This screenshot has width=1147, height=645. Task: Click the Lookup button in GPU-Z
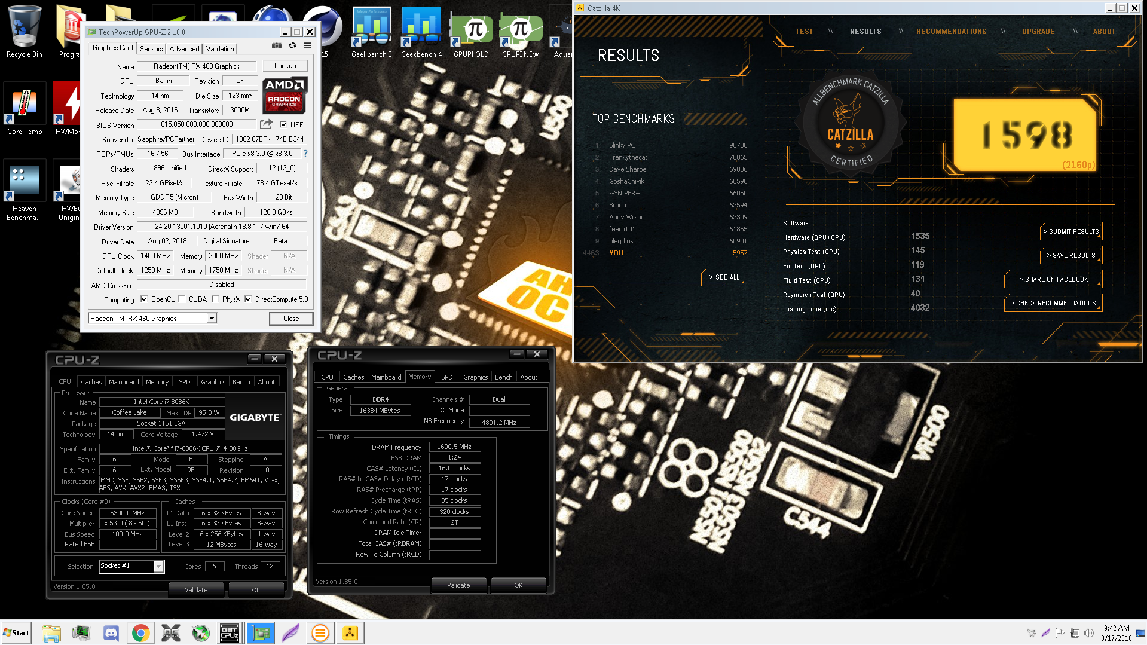(285, 66)
